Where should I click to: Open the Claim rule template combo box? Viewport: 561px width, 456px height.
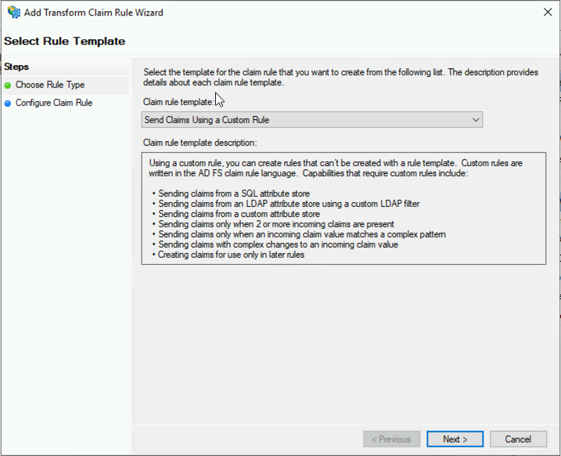point(312,120)
